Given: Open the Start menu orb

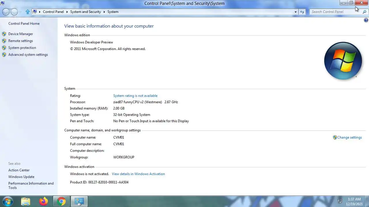Looking at the screenshot, I should (7, 201).
